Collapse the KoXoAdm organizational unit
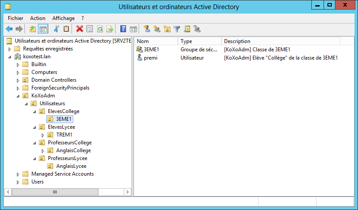Screen dimensions: 358x210 point(18,96)
